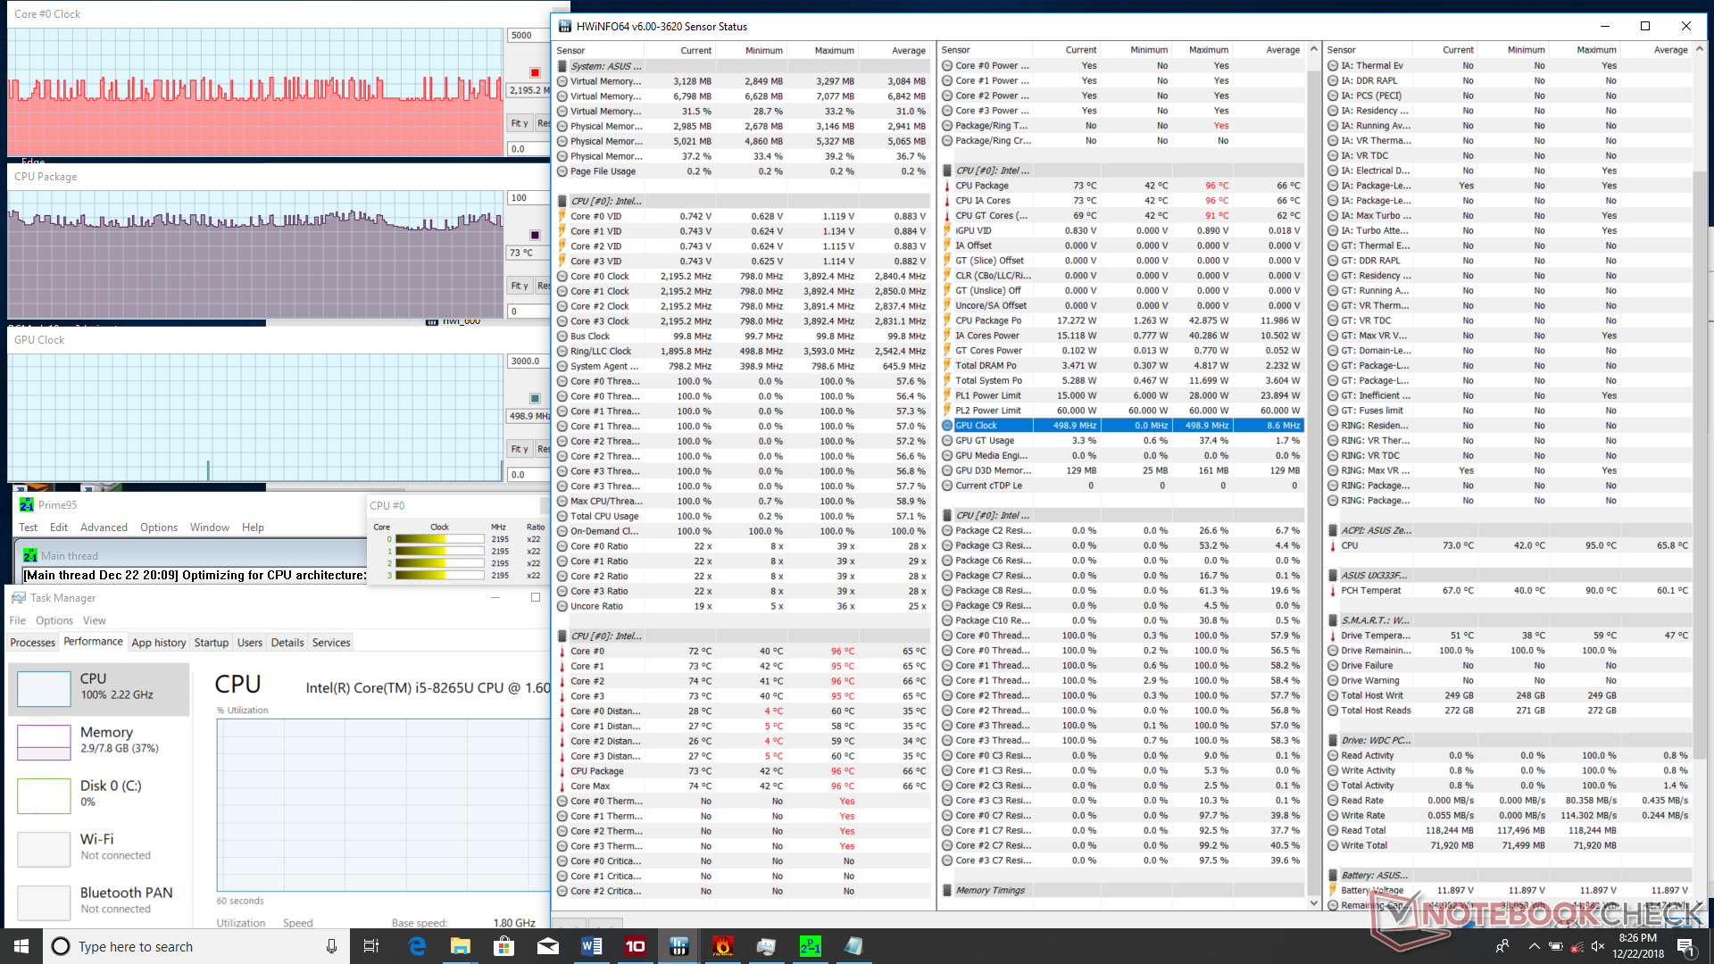Click red color swatch for Core #0 Clock
The image size is (1714, 964).
point(535,72)
